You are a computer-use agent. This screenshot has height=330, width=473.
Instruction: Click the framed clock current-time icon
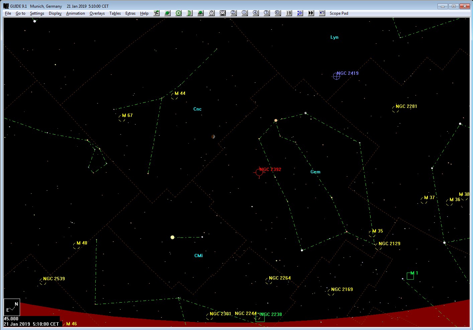(223, 13)
